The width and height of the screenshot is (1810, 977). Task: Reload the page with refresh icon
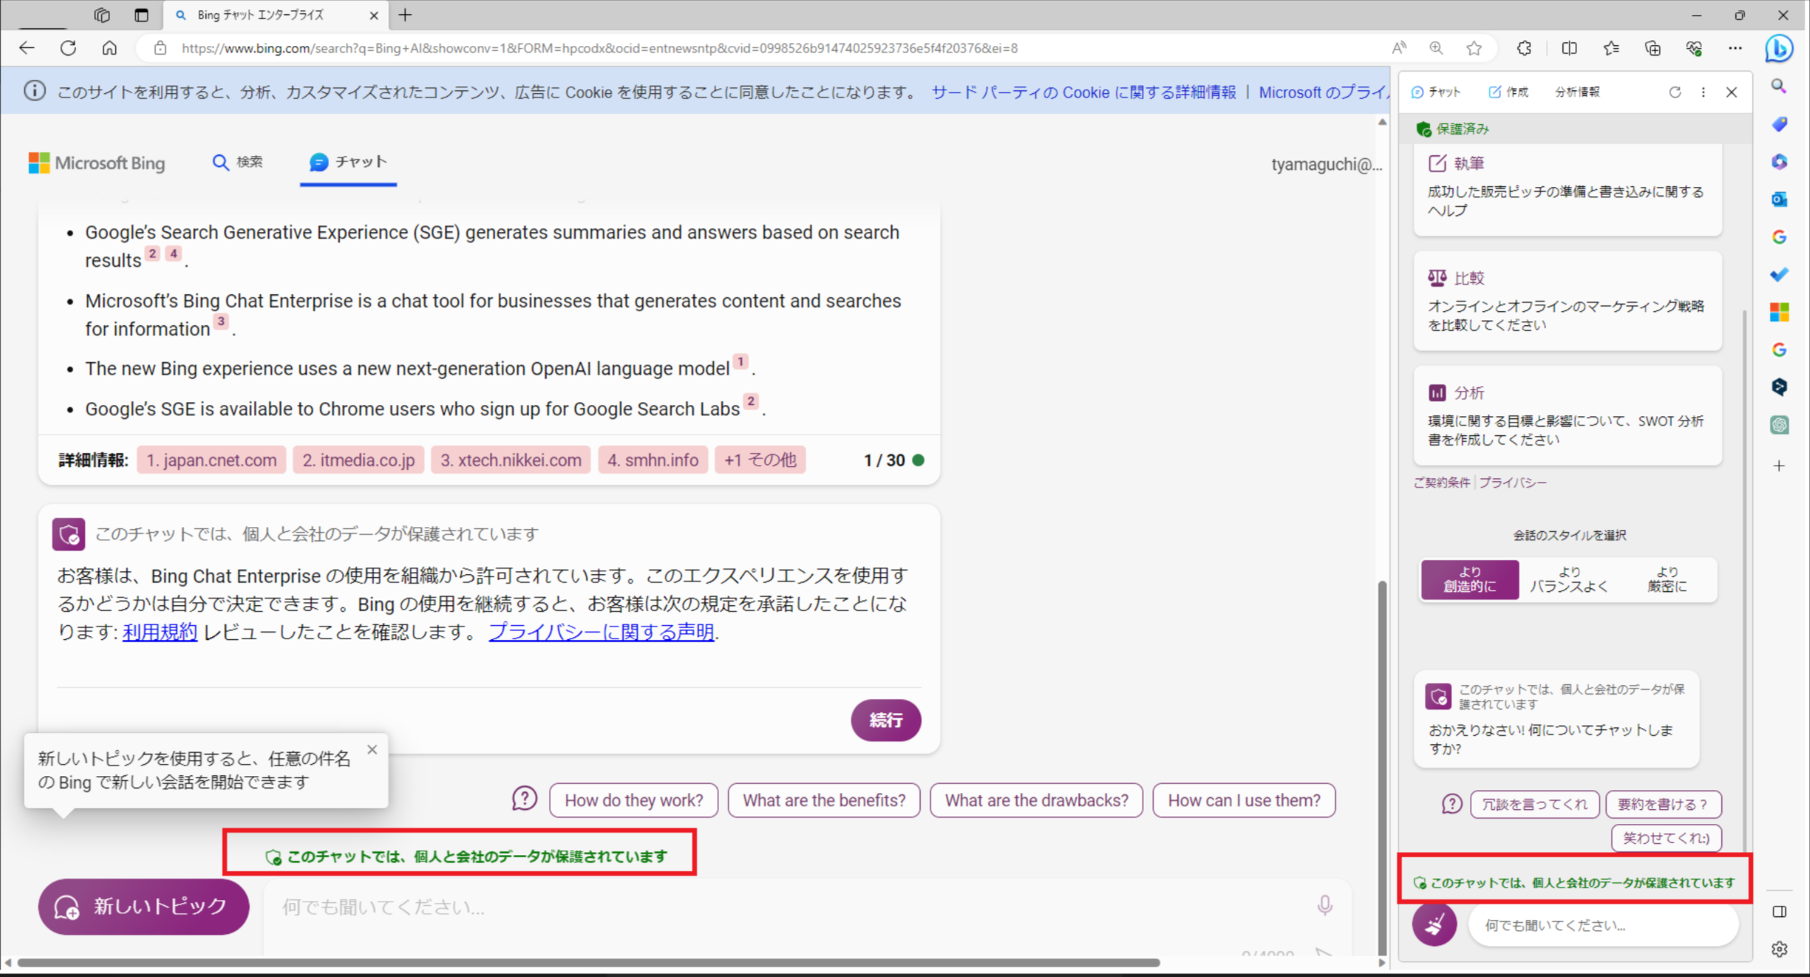coord(68,48)
